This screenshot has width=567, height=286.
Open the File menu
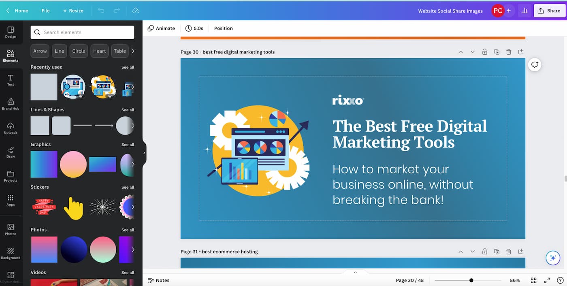45,11
